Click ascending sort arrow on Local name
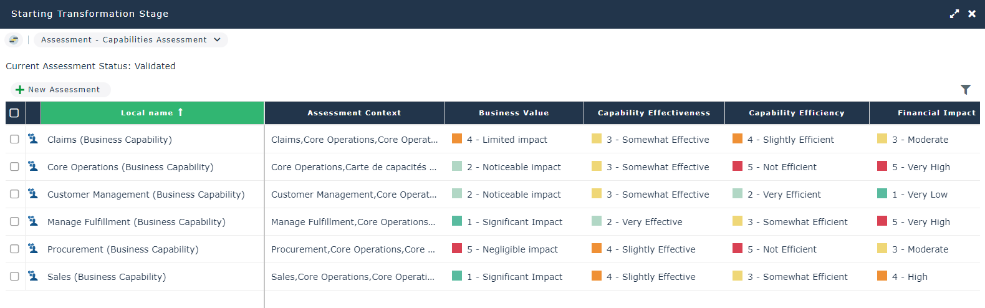 [x=180, y=112]
